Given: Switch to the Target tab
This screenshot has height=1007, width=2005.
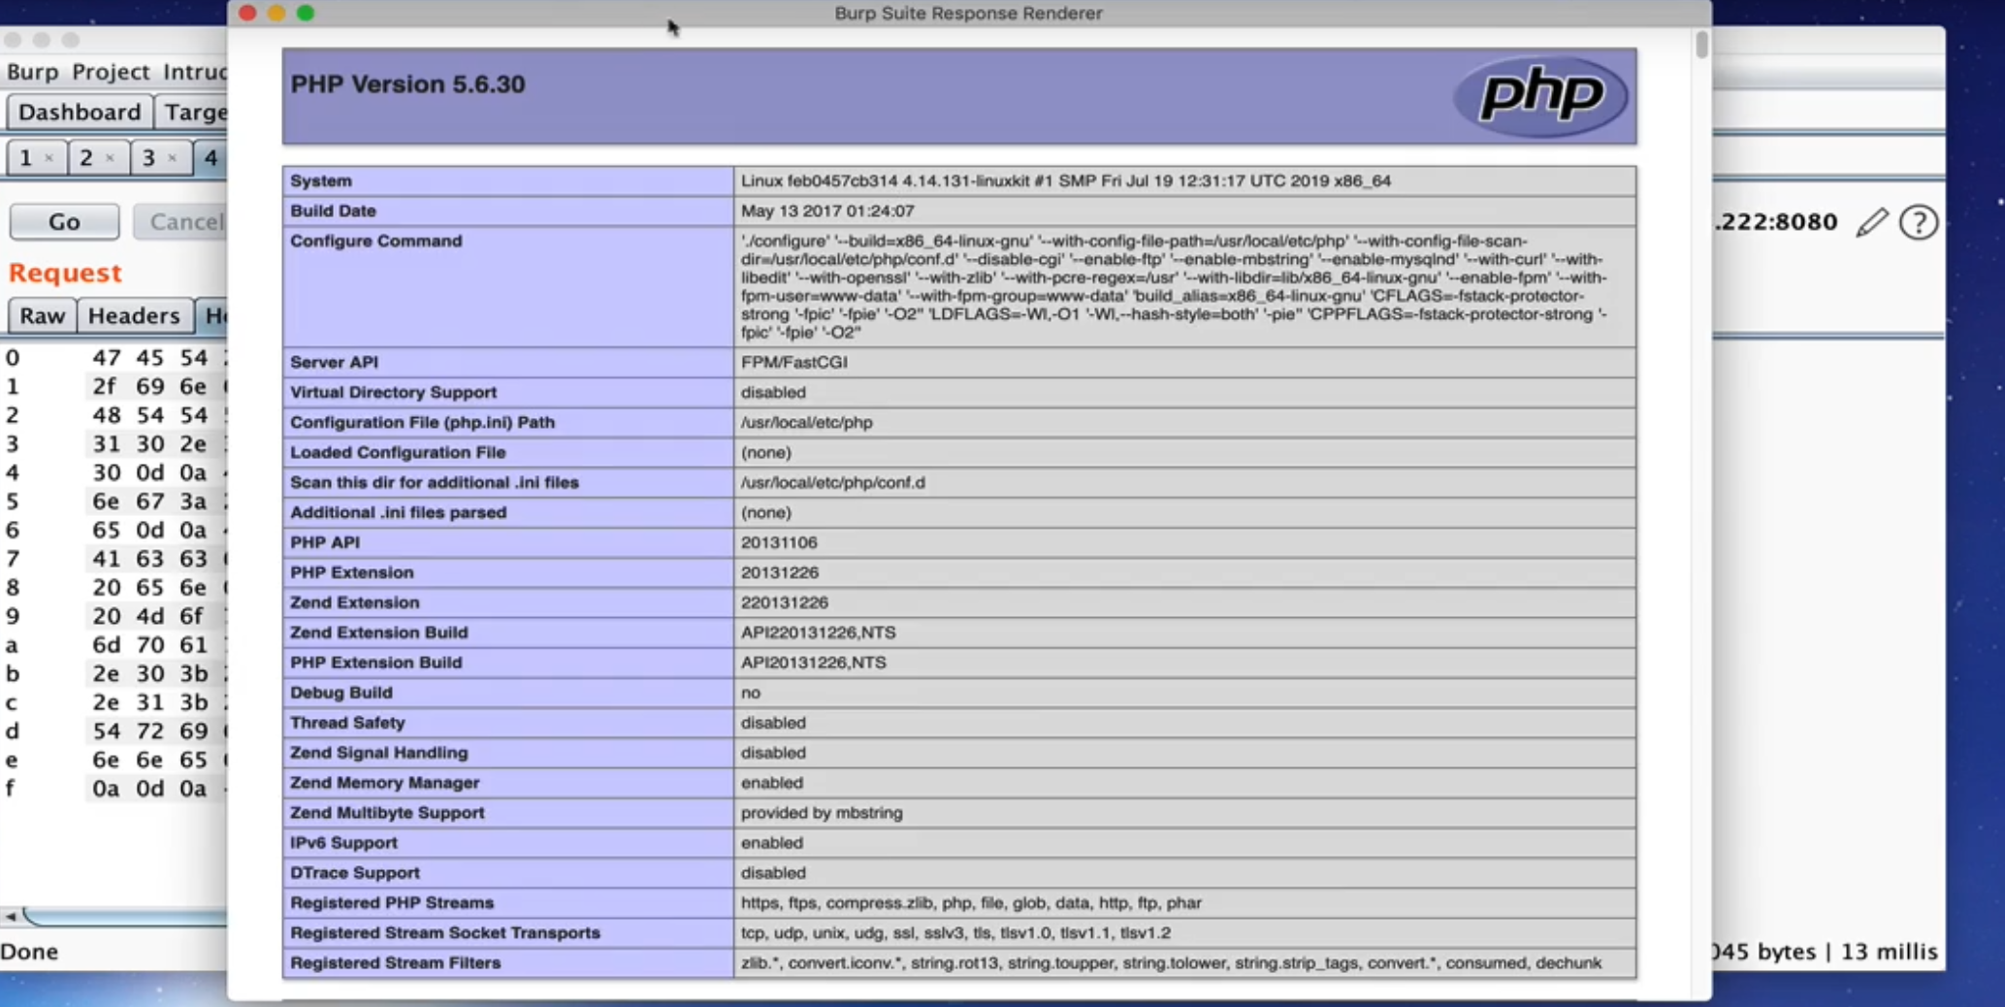Looking at the screenshot, I should pos(194,112).
